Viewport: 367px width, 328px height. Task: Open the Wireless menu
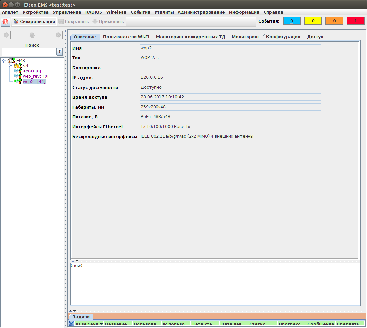tap(116, 12)
